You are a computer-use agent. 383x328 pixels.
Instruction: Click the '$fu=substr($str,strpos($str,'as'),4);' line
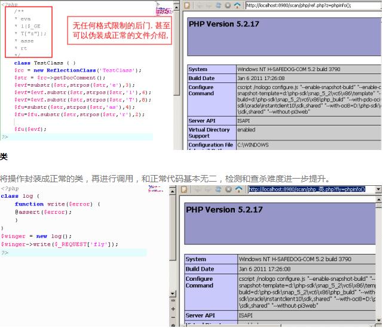(75, 107)
